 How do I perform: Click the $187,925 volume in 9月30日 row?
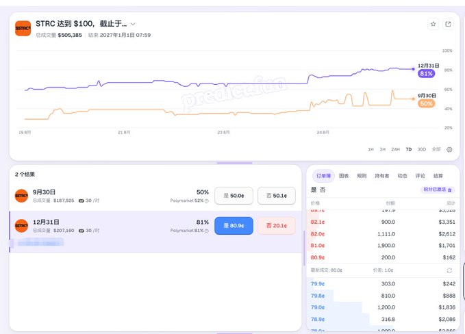point(64,201)
